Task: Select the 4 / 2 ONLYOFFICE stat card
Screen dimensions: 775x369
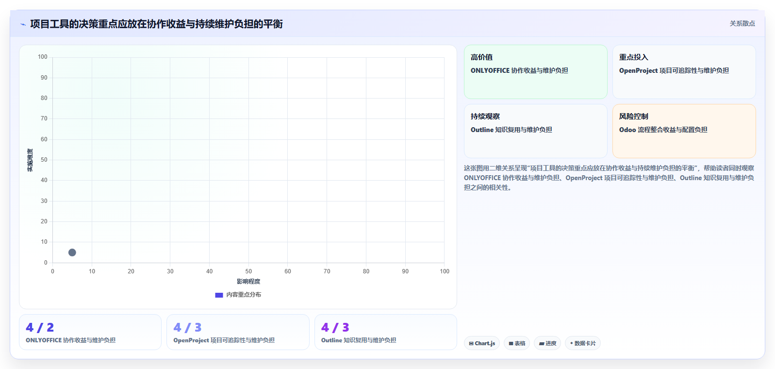Action: point(90,332)
